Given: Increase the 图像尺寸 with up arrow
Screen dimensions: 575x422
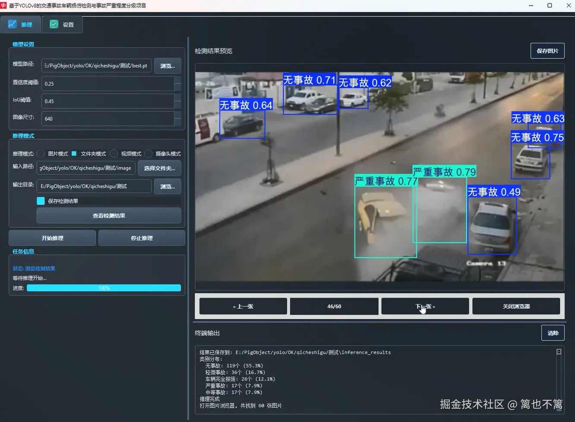Looking at the screenshot, I should [178, 115].
